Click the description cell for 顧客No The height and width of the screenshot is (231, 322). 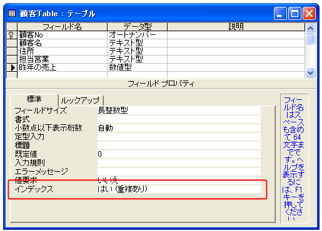(236, 35)
